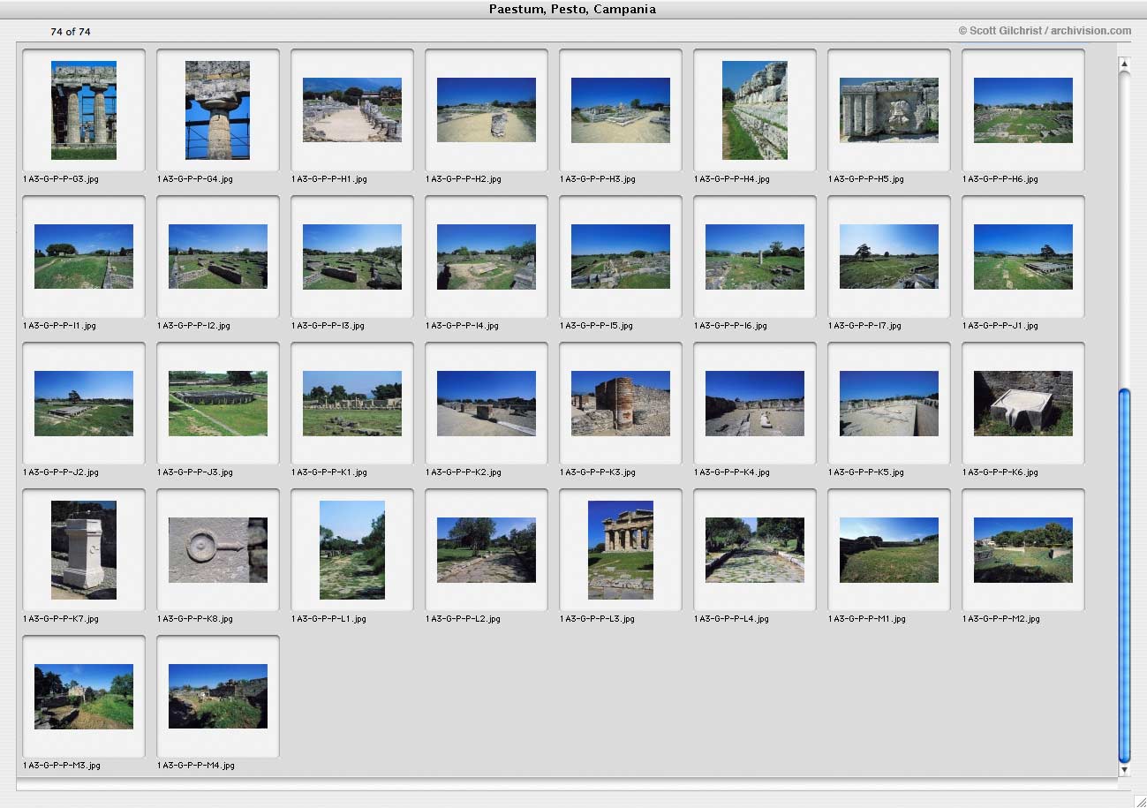Open thumbnail 1A3-G-P-P-I5.jpg
The image size is (1147, 808).
pos(621,257)
